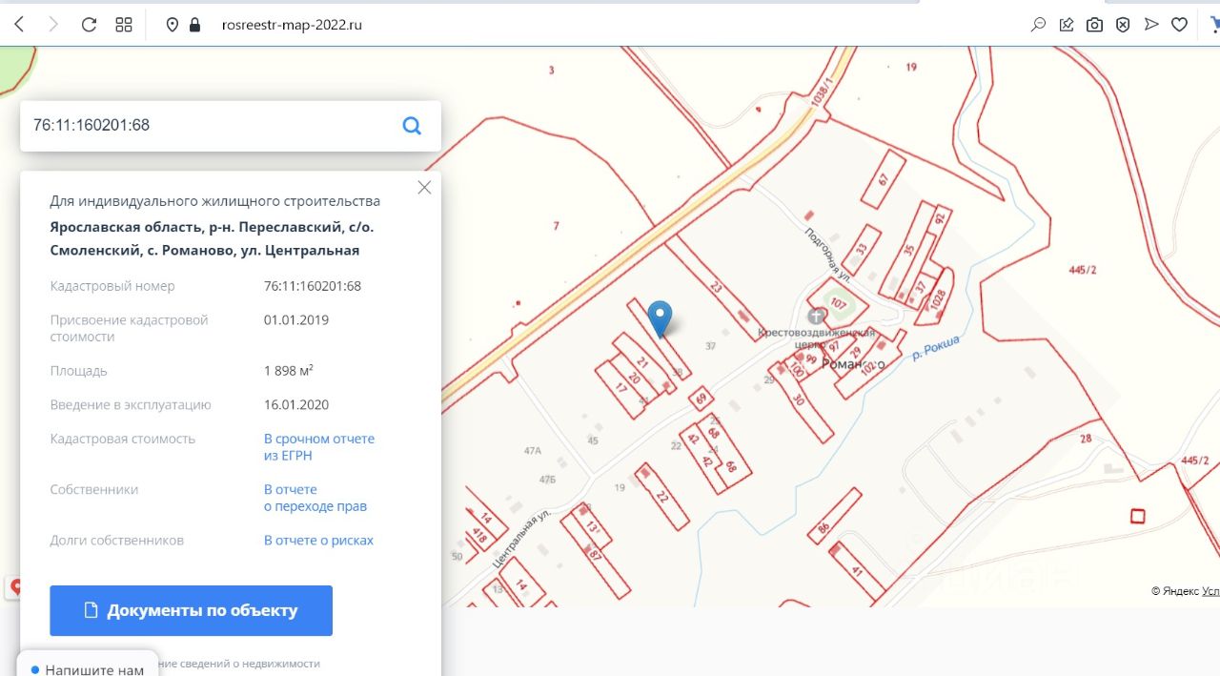Open the magnifier tool in browser toolbar
Image resolution: width=1220 pixels, height=676 pixels.
click(x=1039, y=25)
